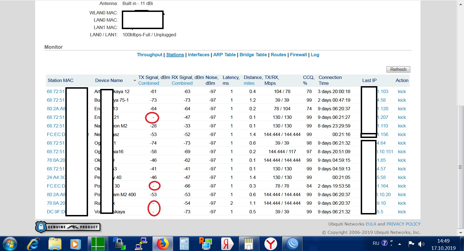
Task: Sort stations by Device Name column
Action: tap(109, 80)
